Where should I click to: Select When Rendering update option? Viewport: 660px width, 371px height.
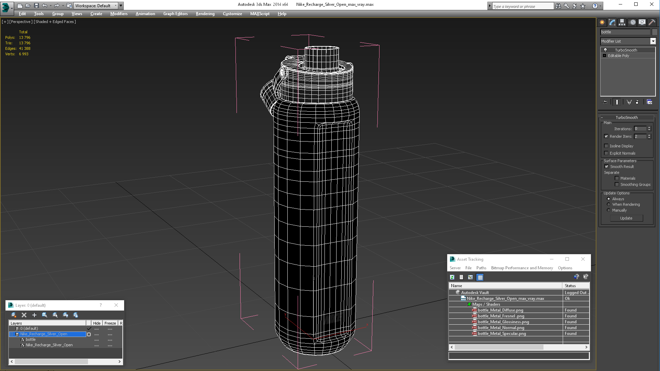[609, 204]
